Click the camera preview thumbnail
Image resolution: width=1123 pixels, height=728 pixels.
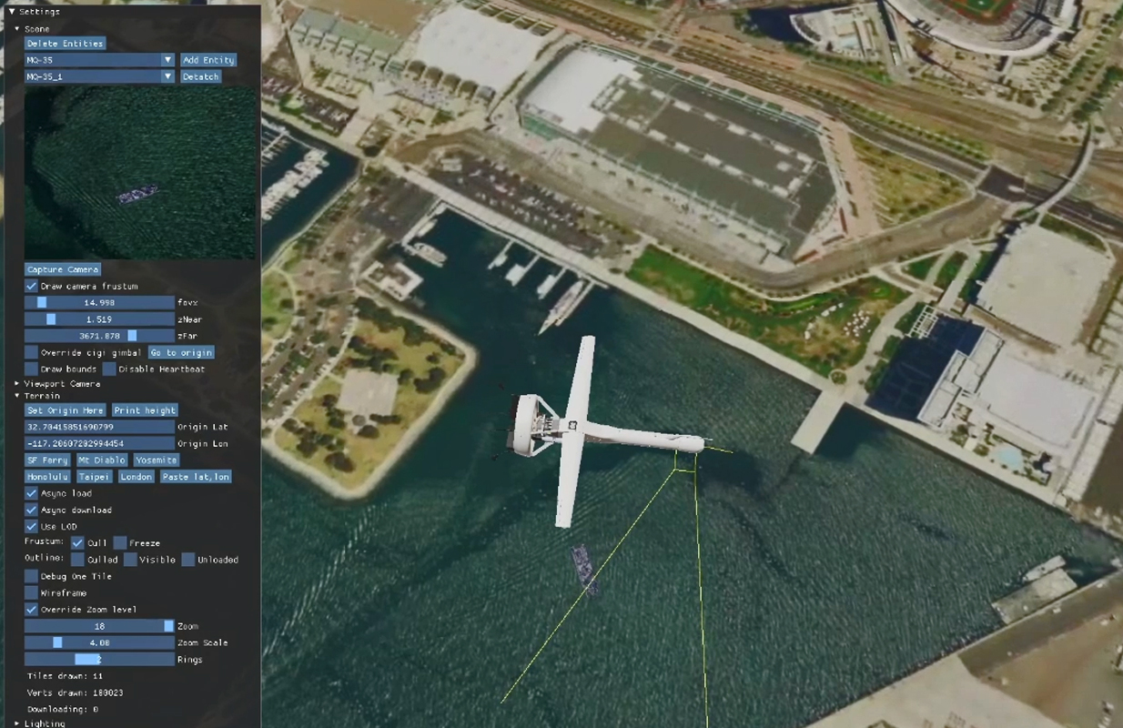139,173
